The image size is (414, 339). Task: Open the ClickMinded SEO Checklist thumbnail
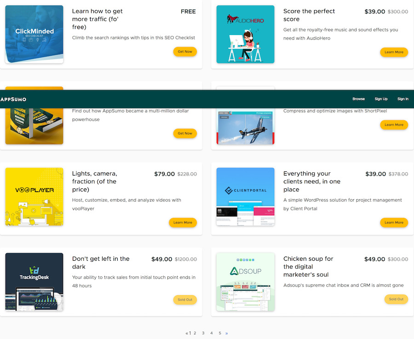(34, 35)
